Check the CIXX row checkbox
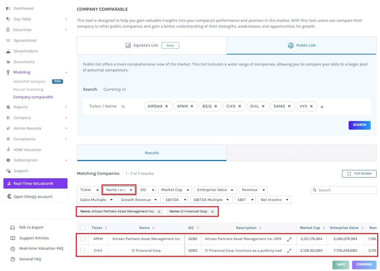The image size is (380, 271). 83,250
